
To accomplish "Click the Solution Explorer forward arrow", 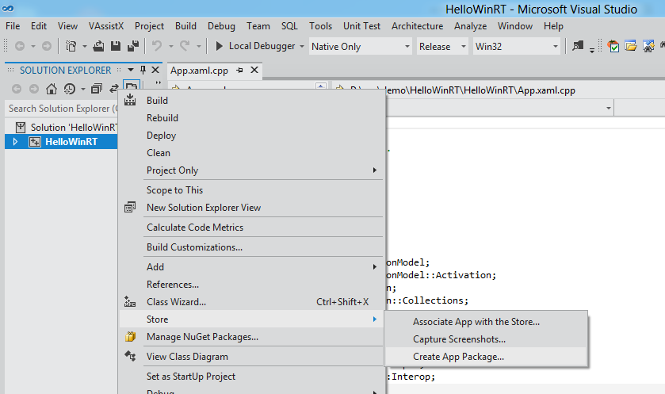I will point(34,89).
